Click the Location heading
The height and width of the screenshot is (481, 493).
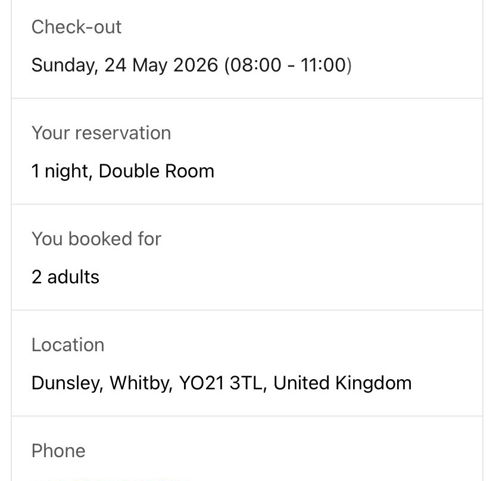(68, 345)
